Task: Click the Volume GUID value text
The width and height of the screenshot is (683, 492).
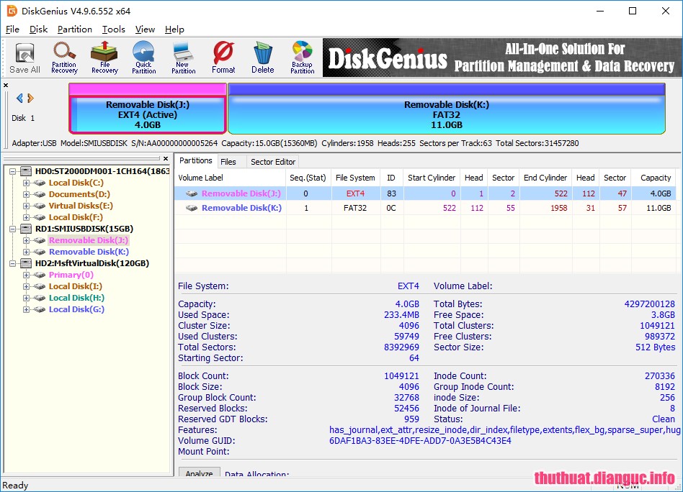Action: click(420, 441)
